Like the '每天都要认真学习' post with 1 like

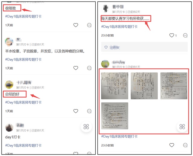click(x=172, y=36)
